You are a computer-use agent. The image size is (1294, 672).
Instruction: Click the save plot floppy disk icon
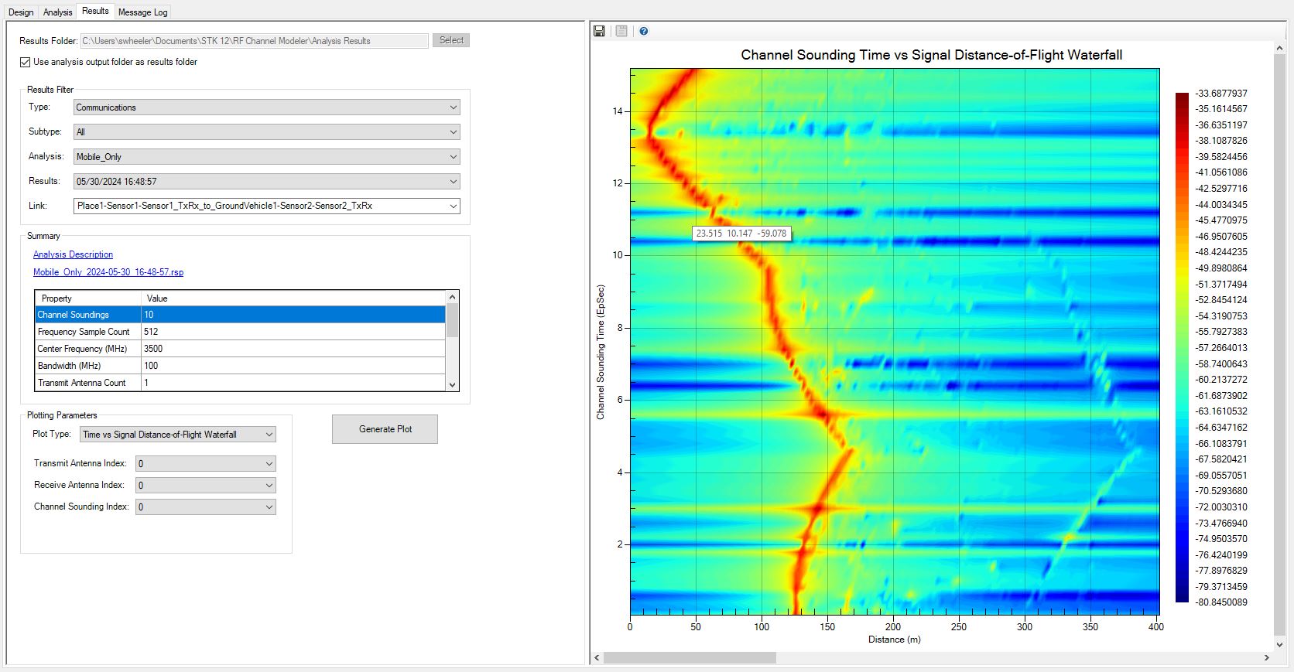(x=599, y=31)
